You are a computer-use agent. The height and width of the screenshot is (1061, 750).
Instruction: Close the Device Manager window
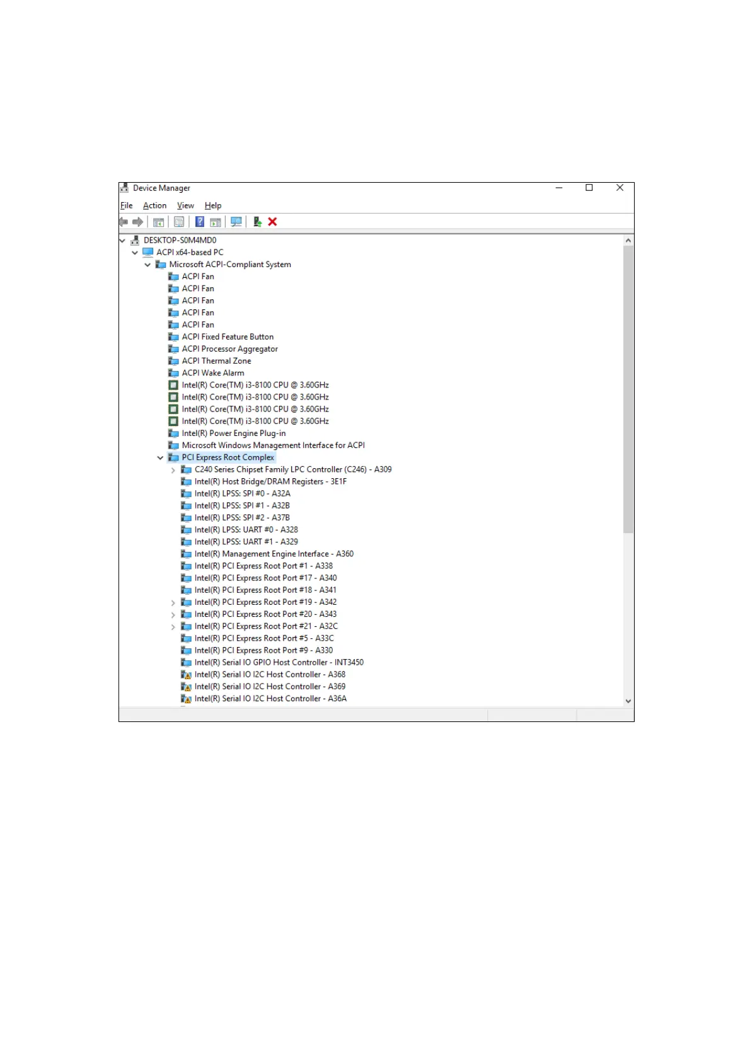click(x=620, y=188)
